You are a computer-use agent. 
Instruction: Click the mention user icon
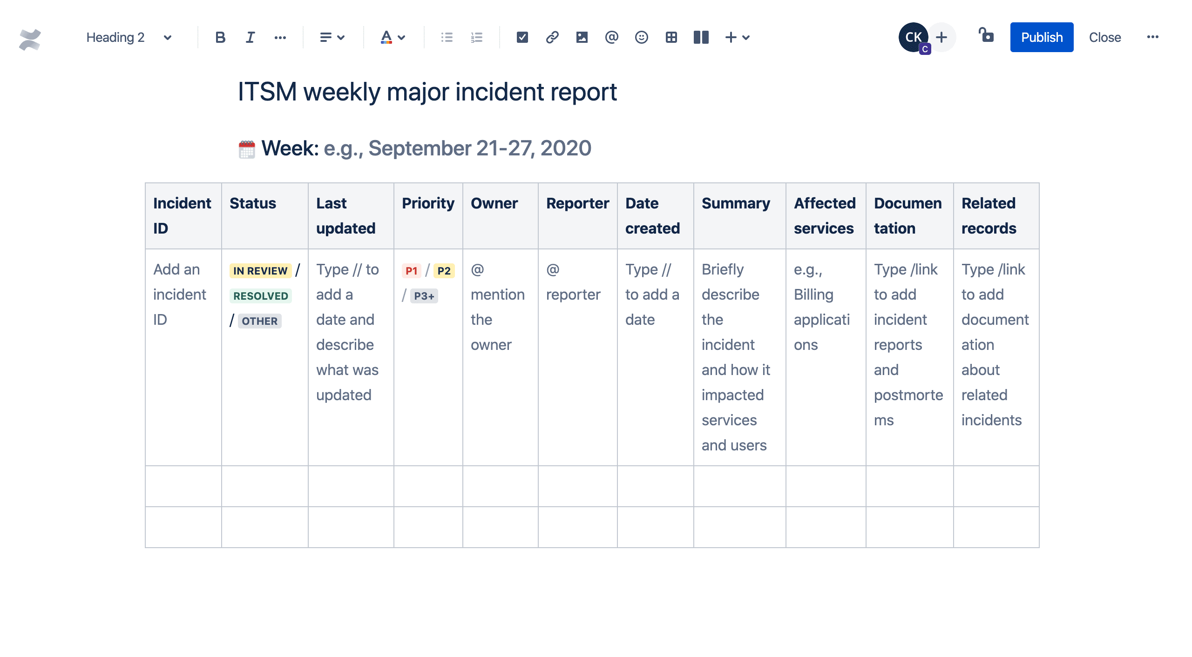(612, 36)
